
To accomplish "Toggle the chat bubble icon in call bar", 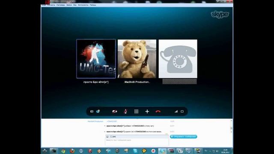I will point(98,111).
